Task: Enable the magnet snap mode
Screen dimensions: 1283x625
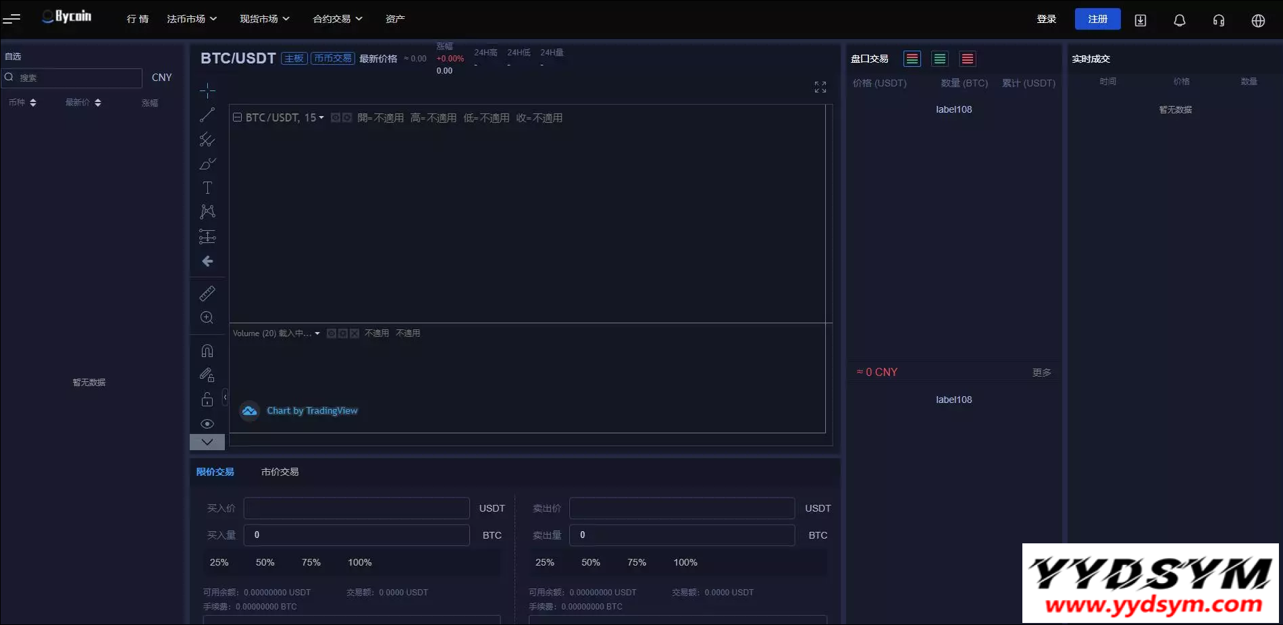Action: tap(207, 351)
